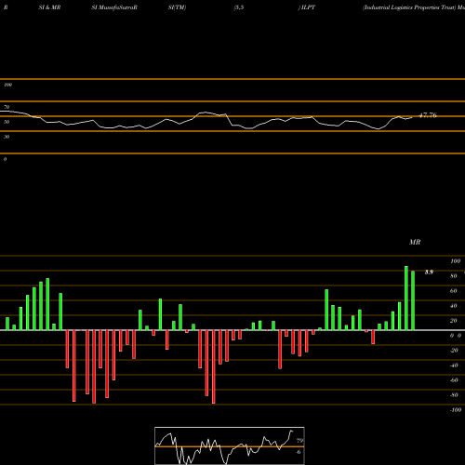The width and height of the screenshot is (465, 465).
Task: Click the 'SI(TM)' header label
Action: click(x=177, y=7)
